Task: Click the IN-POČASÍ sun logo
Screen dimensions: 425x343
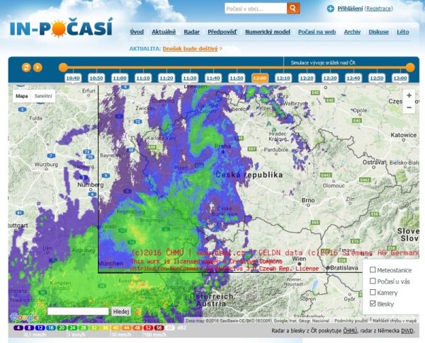Action: point(61,28)
